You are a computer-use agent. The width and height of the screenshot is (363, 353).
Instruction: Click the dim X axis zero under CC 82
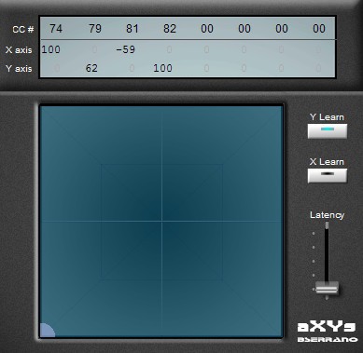pos(169,49)
